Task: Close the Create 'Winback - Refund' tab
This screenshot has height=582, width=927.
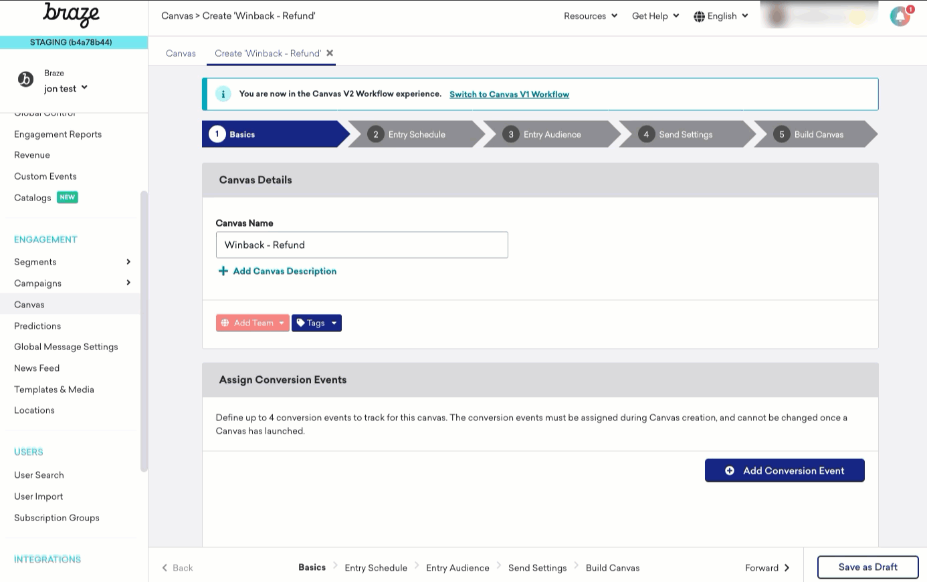Action: 330,53
